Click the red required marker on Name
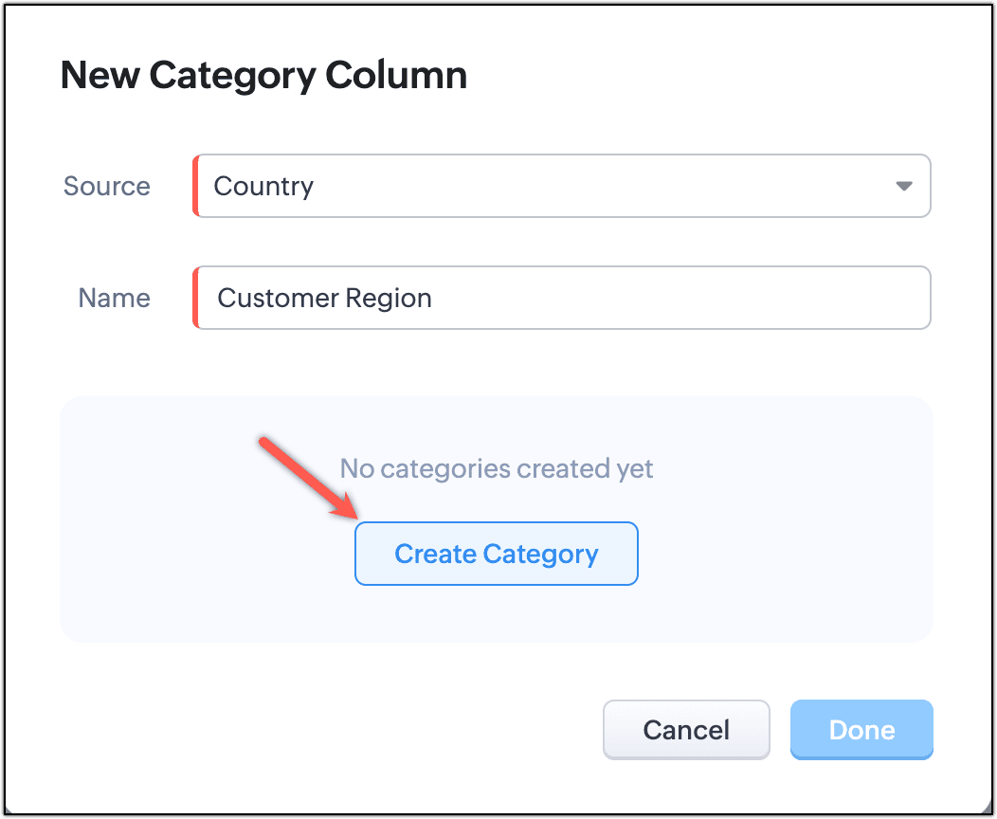The width and height of the screenshot is (997, 819). pos(195,298)
